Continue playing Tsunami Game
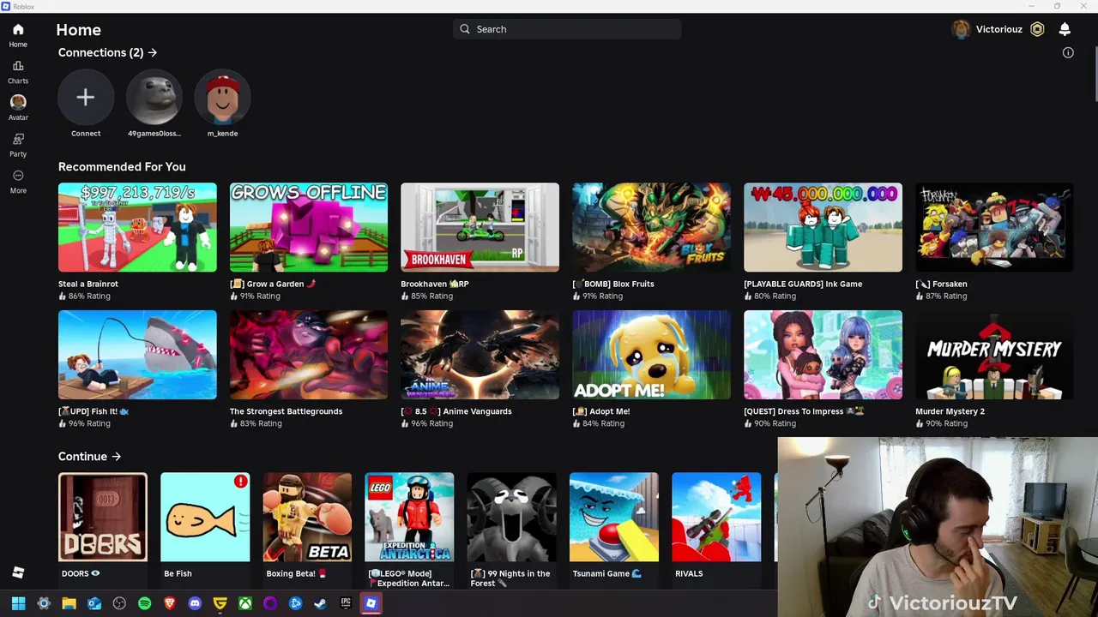 coord(614,517)
